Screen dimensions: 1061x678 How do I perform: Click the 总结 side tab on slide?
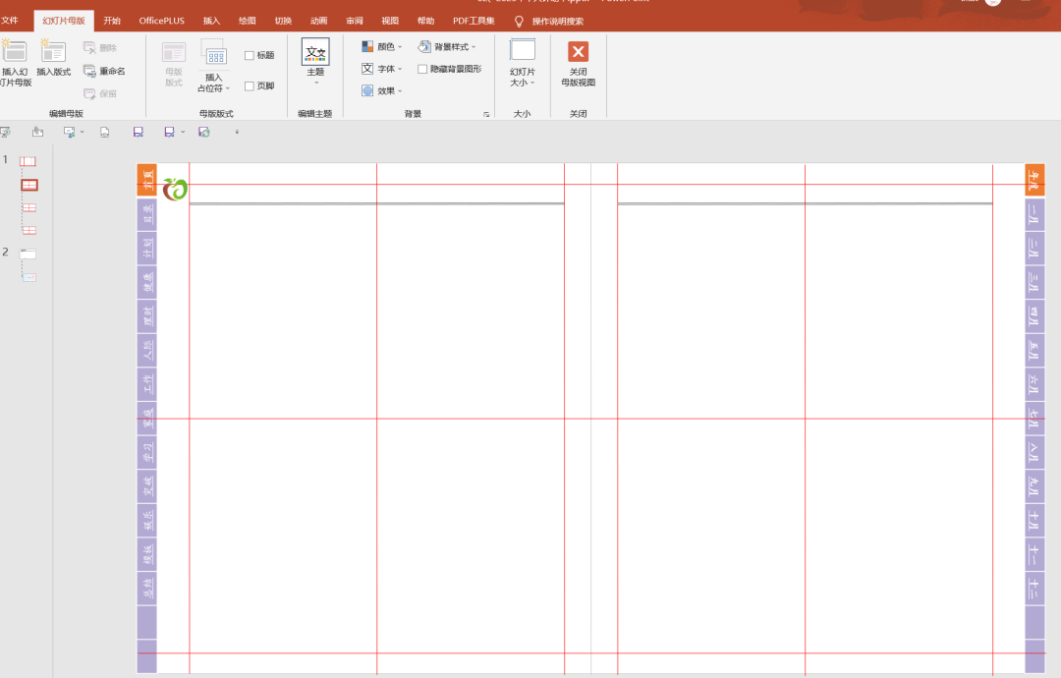pyautogui.click(x=146, y=588)
